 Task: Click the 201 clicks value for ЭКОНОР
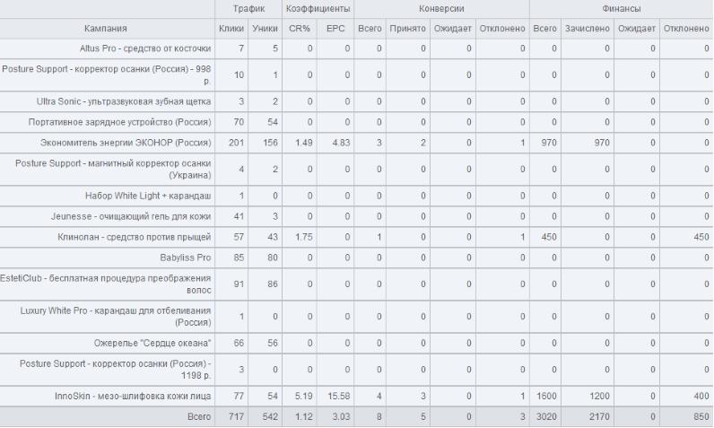coord(236,143)
